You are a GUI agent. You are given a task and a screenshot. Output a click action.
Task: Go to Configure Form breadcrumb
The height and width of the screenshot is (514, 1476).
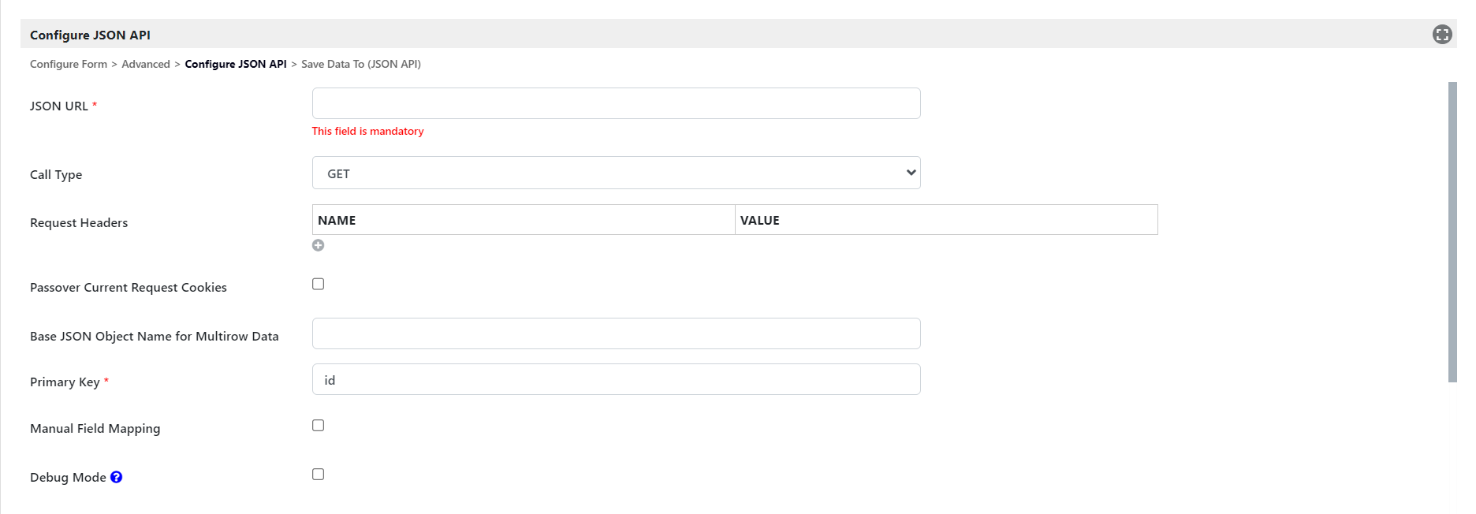(x=69, y=64)
